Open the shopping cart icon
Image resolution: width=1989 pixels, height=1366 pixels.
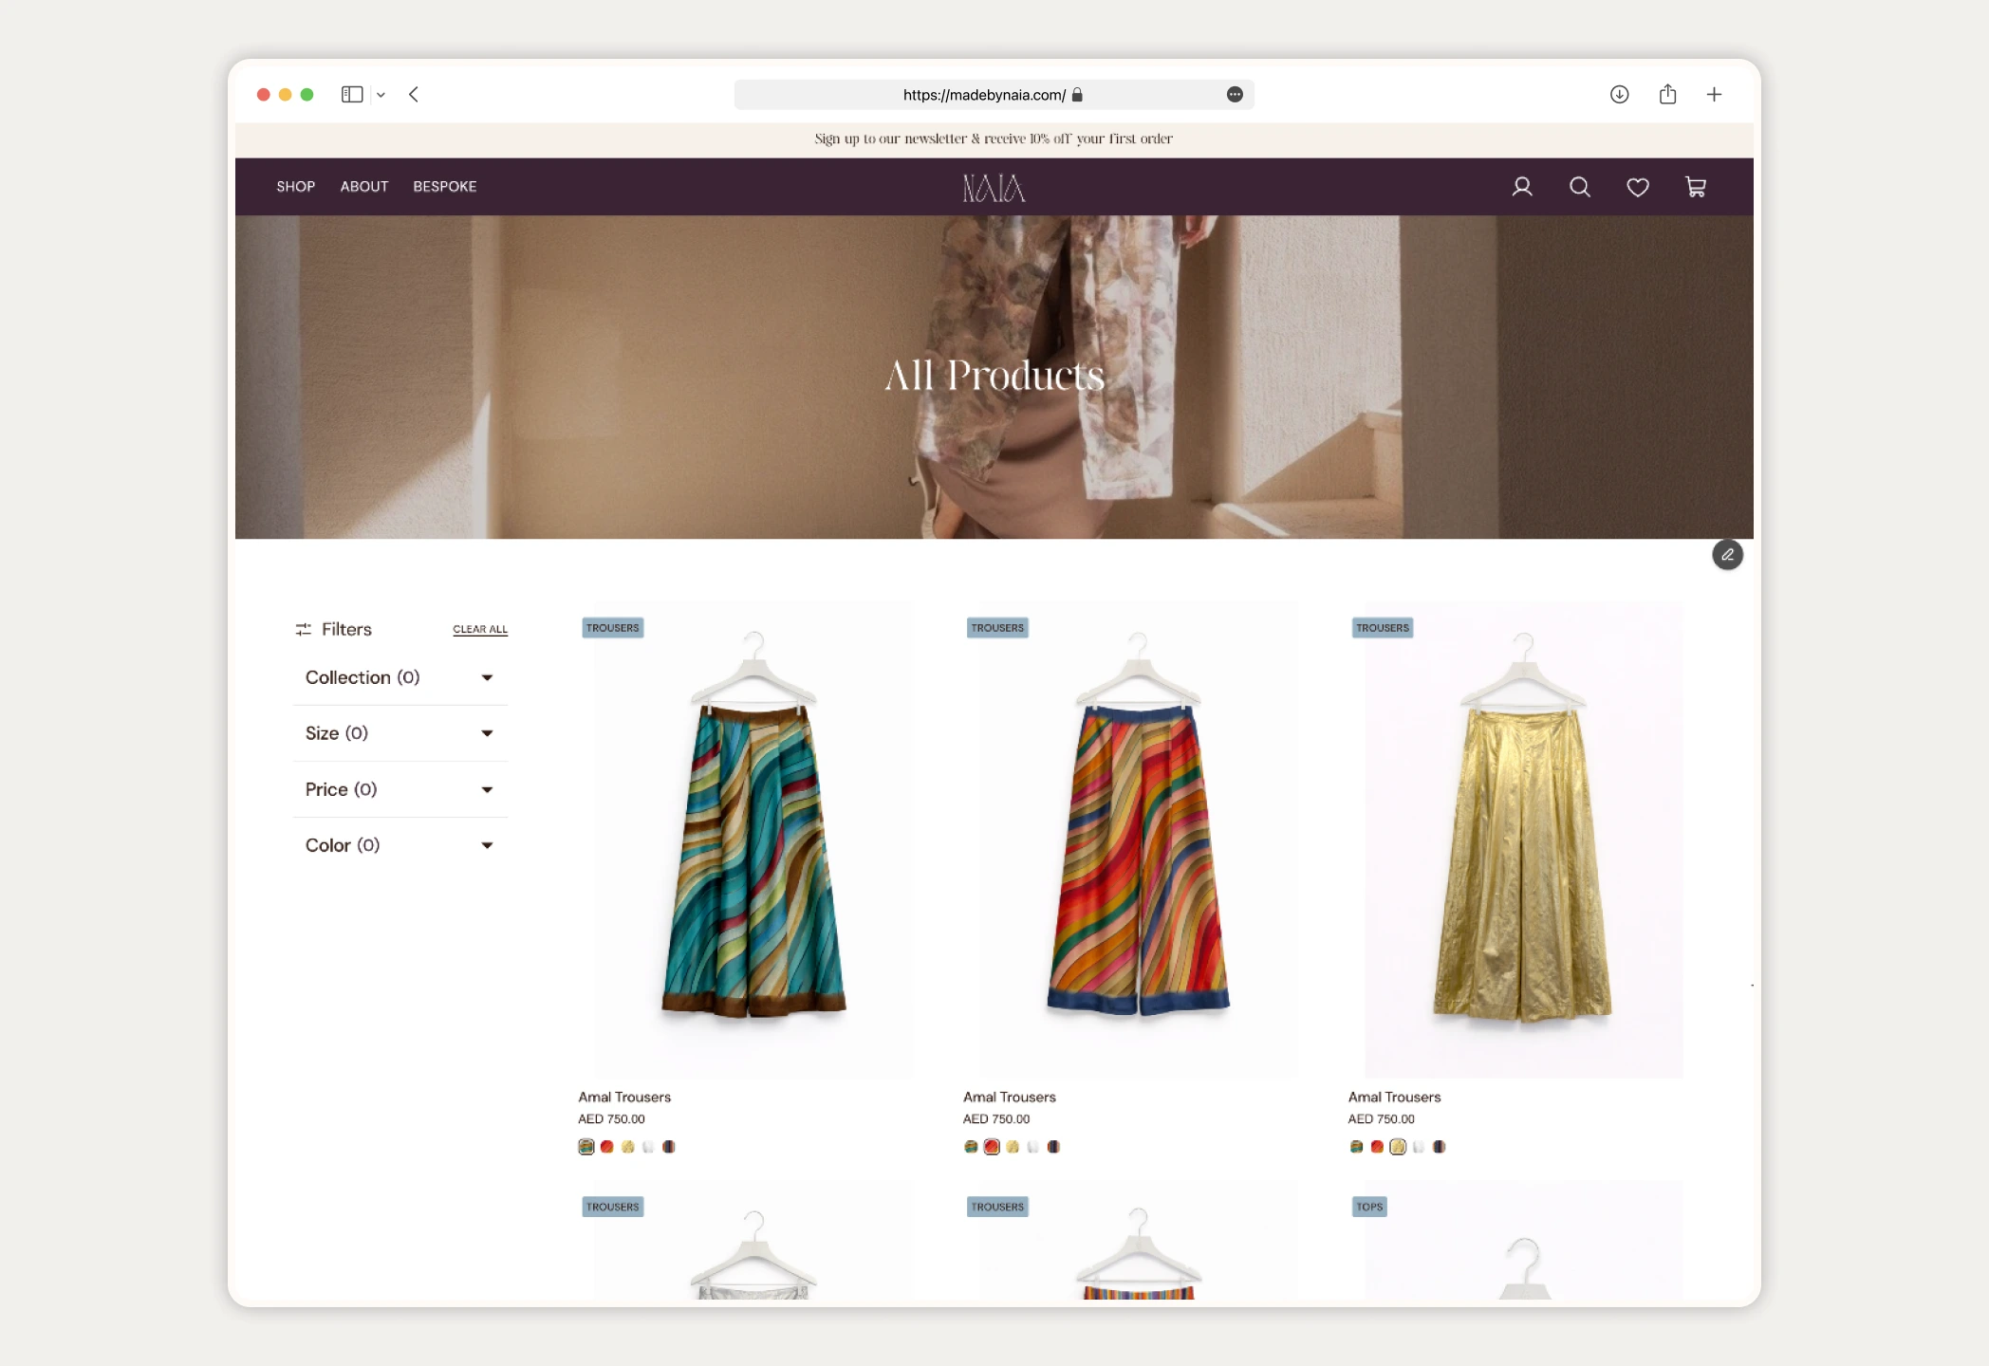click(x=1696, y=187)
